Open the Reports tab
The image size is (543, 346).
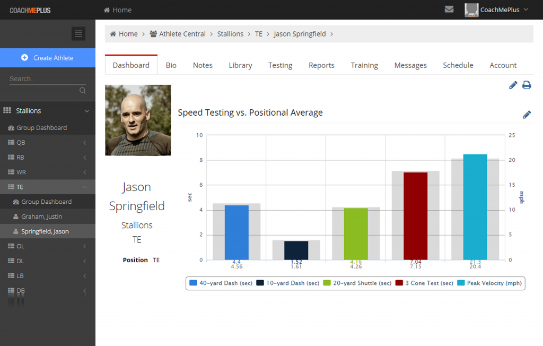tap(321, 65)
